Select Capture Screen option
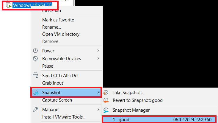The width and height of the screenshot is (218, 123). coord(57,100)
